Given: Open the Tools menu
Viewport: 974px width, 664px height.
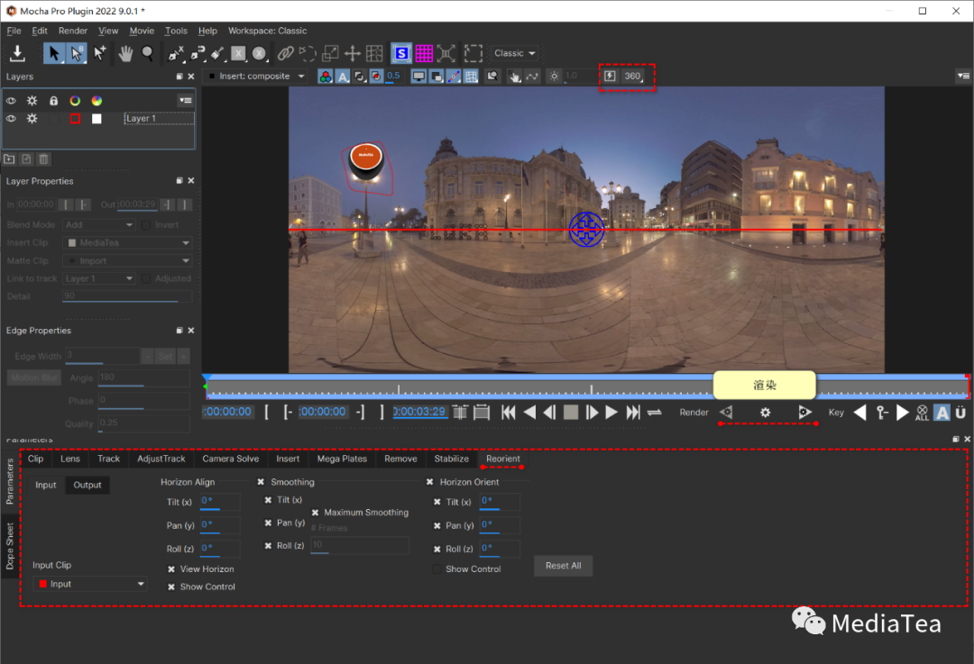Looking at the screenshot, I should tap(176, 31).
